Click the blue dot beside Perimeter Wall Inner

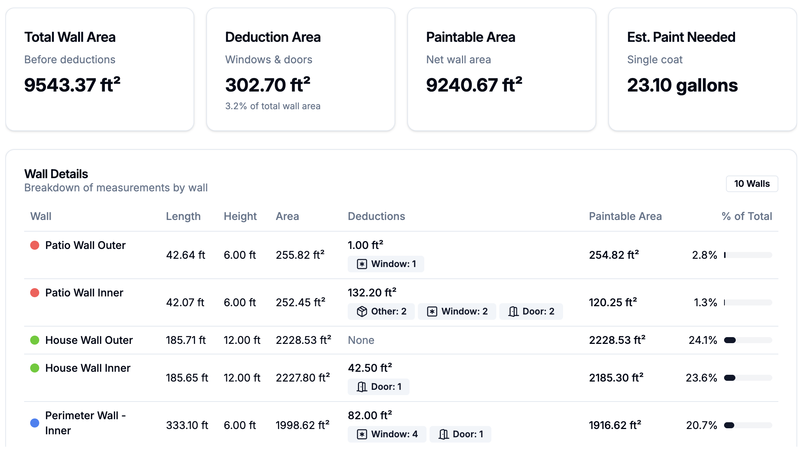coord(35,423)
